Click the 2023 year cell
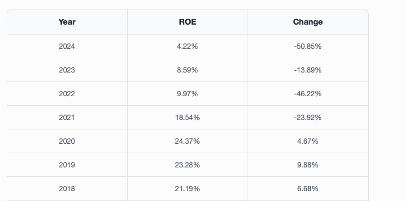 (67, 70)
